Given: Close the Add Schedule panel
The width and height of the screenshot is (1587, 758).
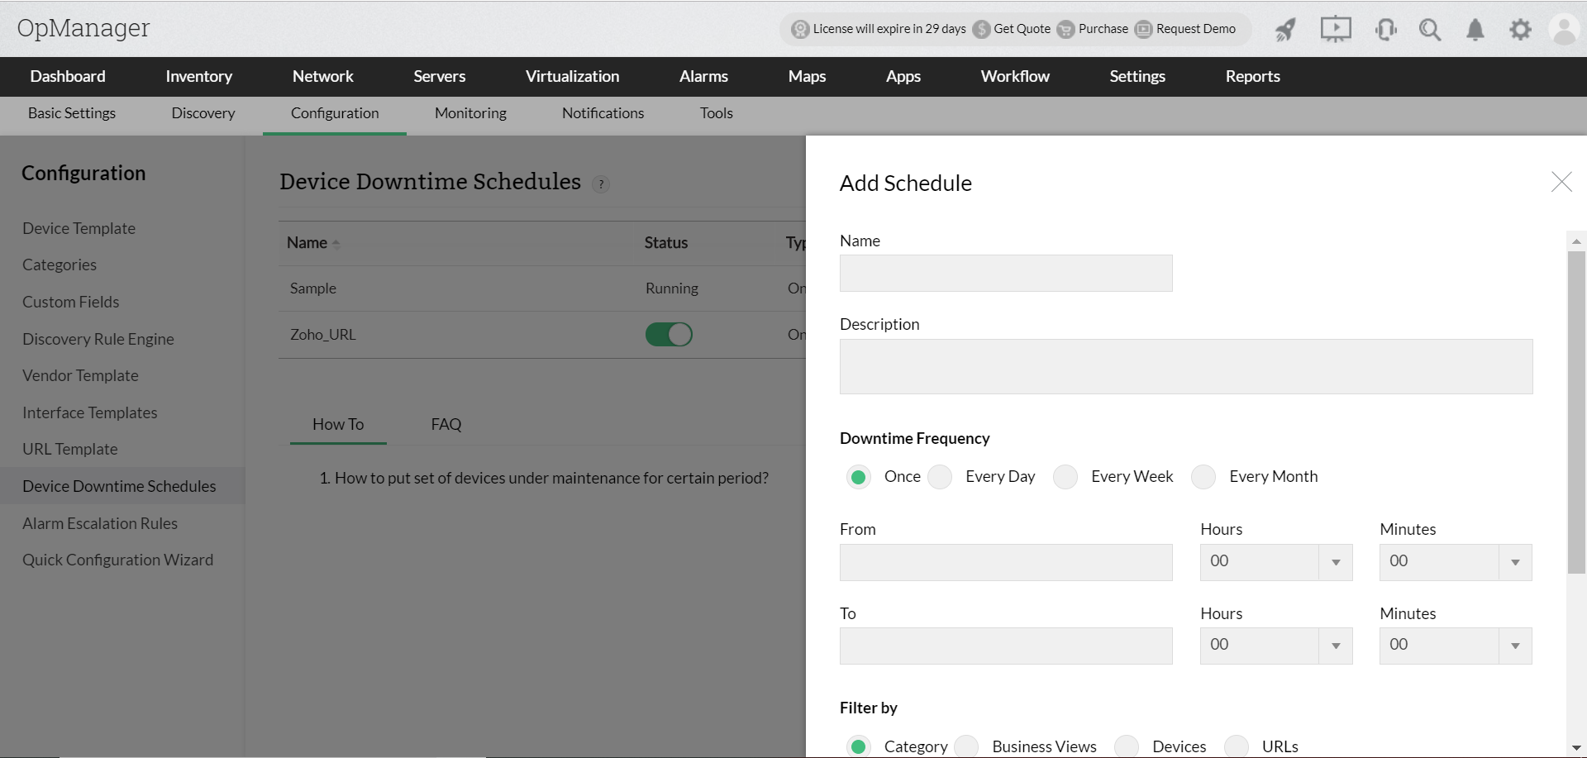Looking at the screenshot, I should [1561, 182].
